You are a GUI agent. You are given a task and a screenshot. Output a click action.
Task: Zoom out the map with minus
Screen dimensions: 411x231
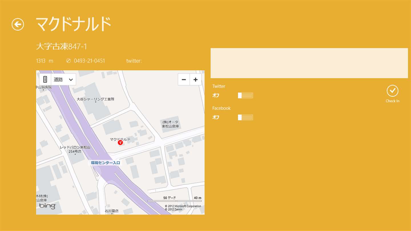184,80
